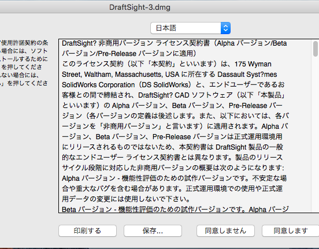Click the 同意しません disagree button

click(225, 231)
